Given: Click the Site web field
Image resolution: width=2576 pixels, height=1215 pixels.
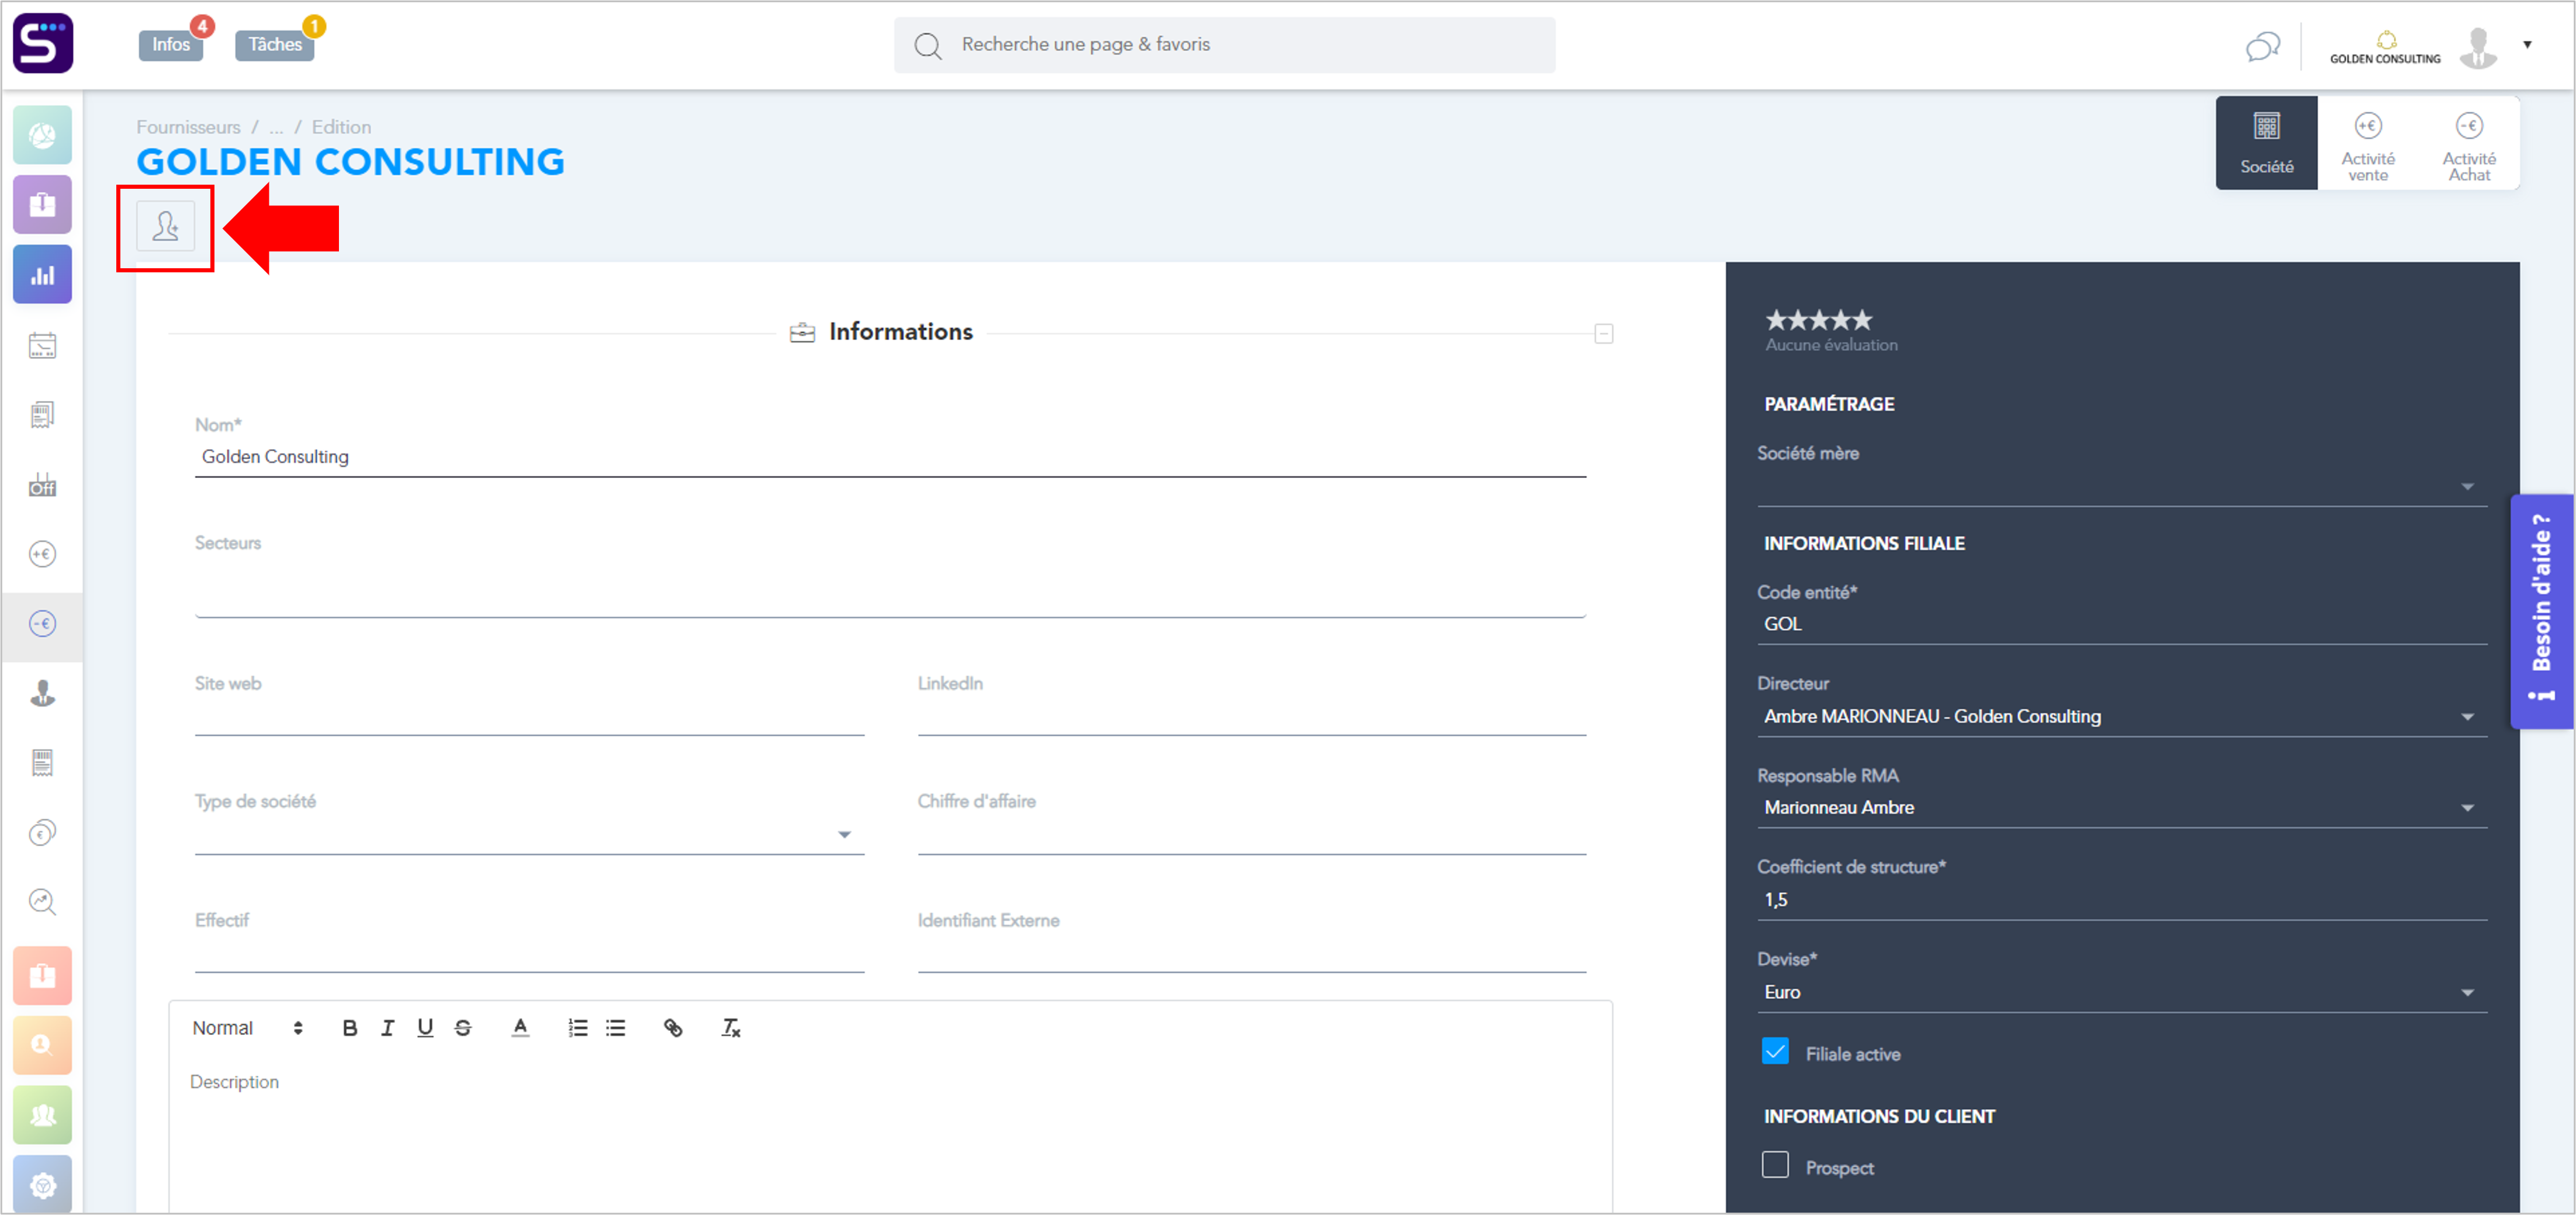Looking at the screenshot, I should point(529,716).
